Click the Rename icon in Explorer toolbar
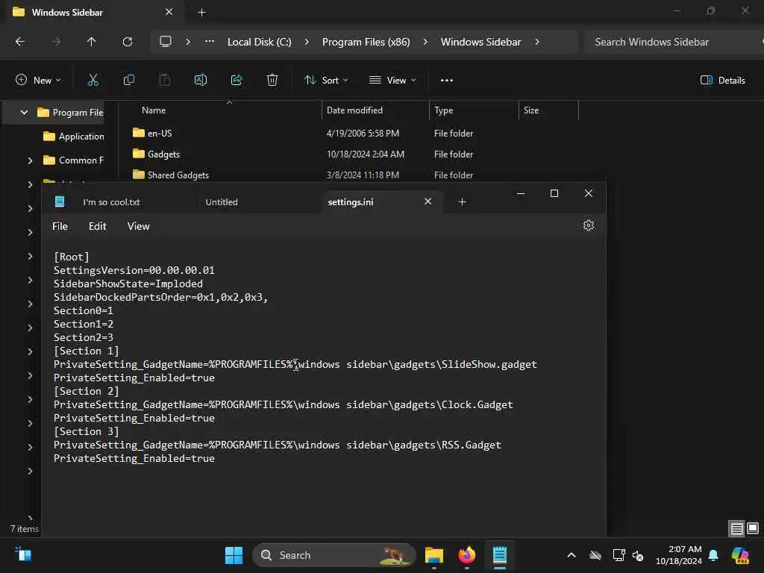The width and height of the screenshot is (764, 573). (201, 81)
